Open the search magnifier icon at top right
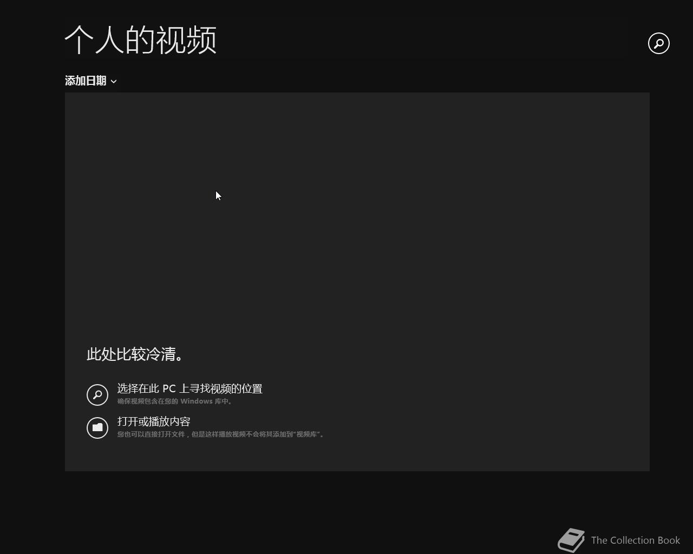This screenshot has height=554, width=693. click(659, 43)
